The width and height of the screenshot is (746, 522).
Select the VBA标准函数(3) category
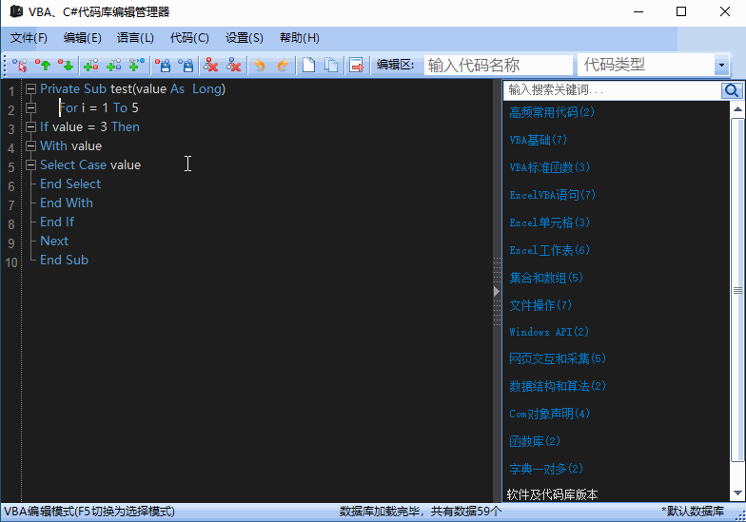click(x=550, y=167)
